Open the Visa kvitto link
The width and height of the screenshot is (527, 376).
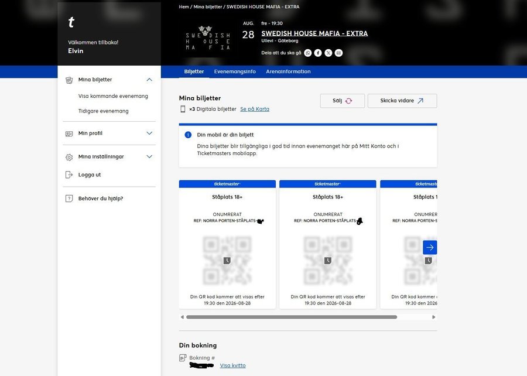[232, 365]
